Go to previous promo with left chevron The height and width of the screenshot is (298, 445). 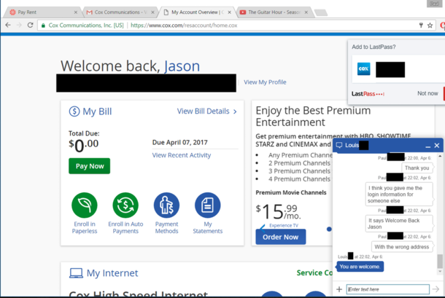tap(263, 228)
